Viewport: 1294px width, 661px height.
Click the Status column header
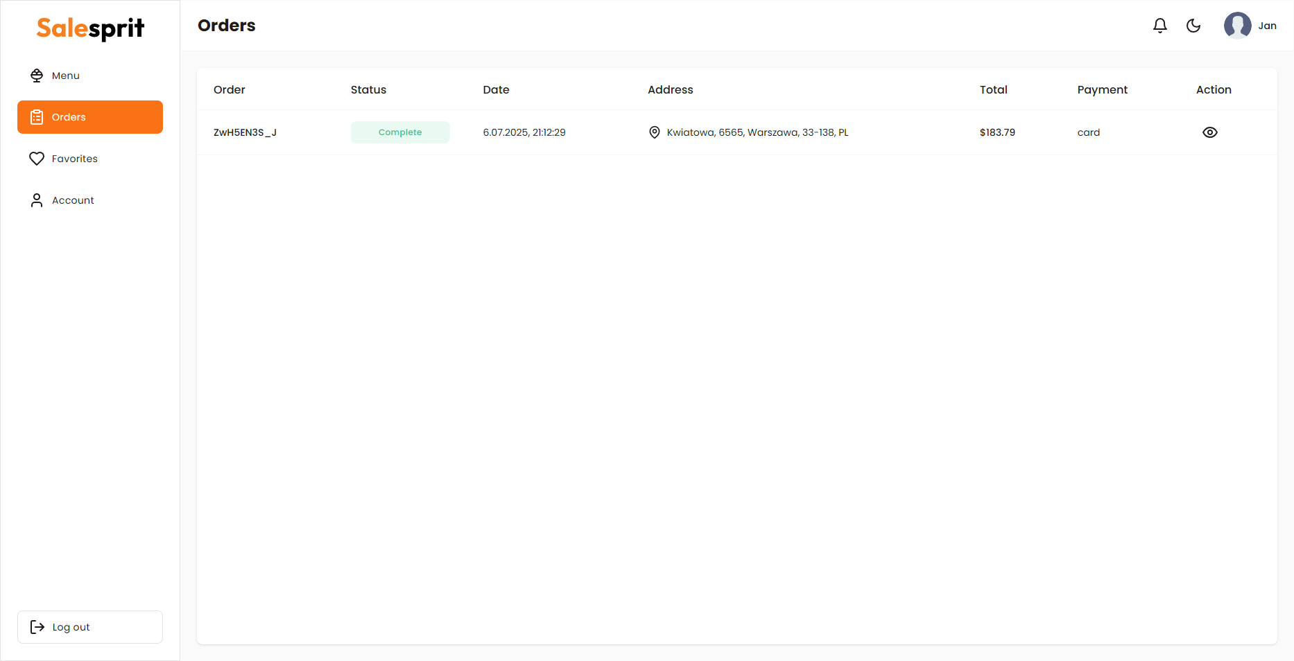point(368,89)
